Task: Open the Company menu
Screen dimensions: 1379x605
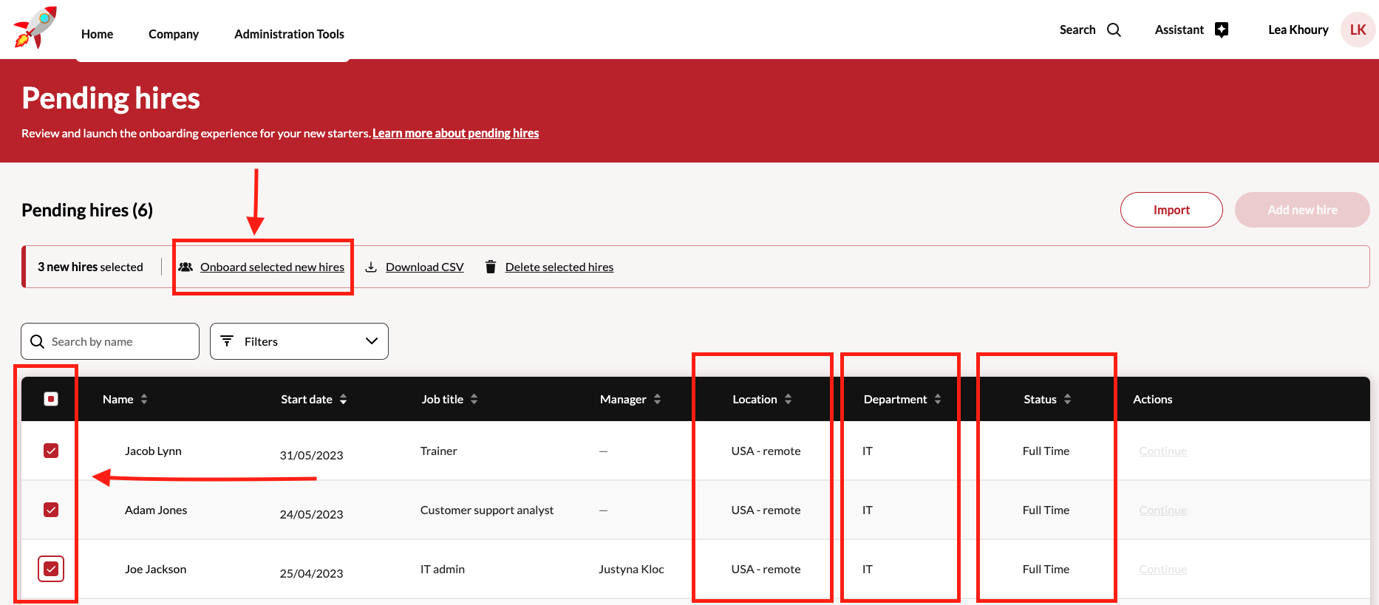Action: [174, 34]
